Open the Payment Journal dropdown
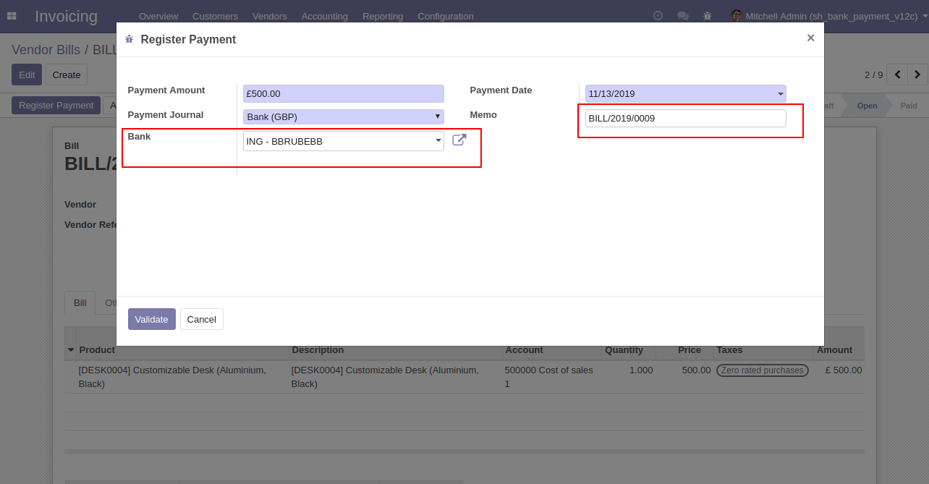The width and height of the screenshot is (929, 484). (x=344, y=116)
